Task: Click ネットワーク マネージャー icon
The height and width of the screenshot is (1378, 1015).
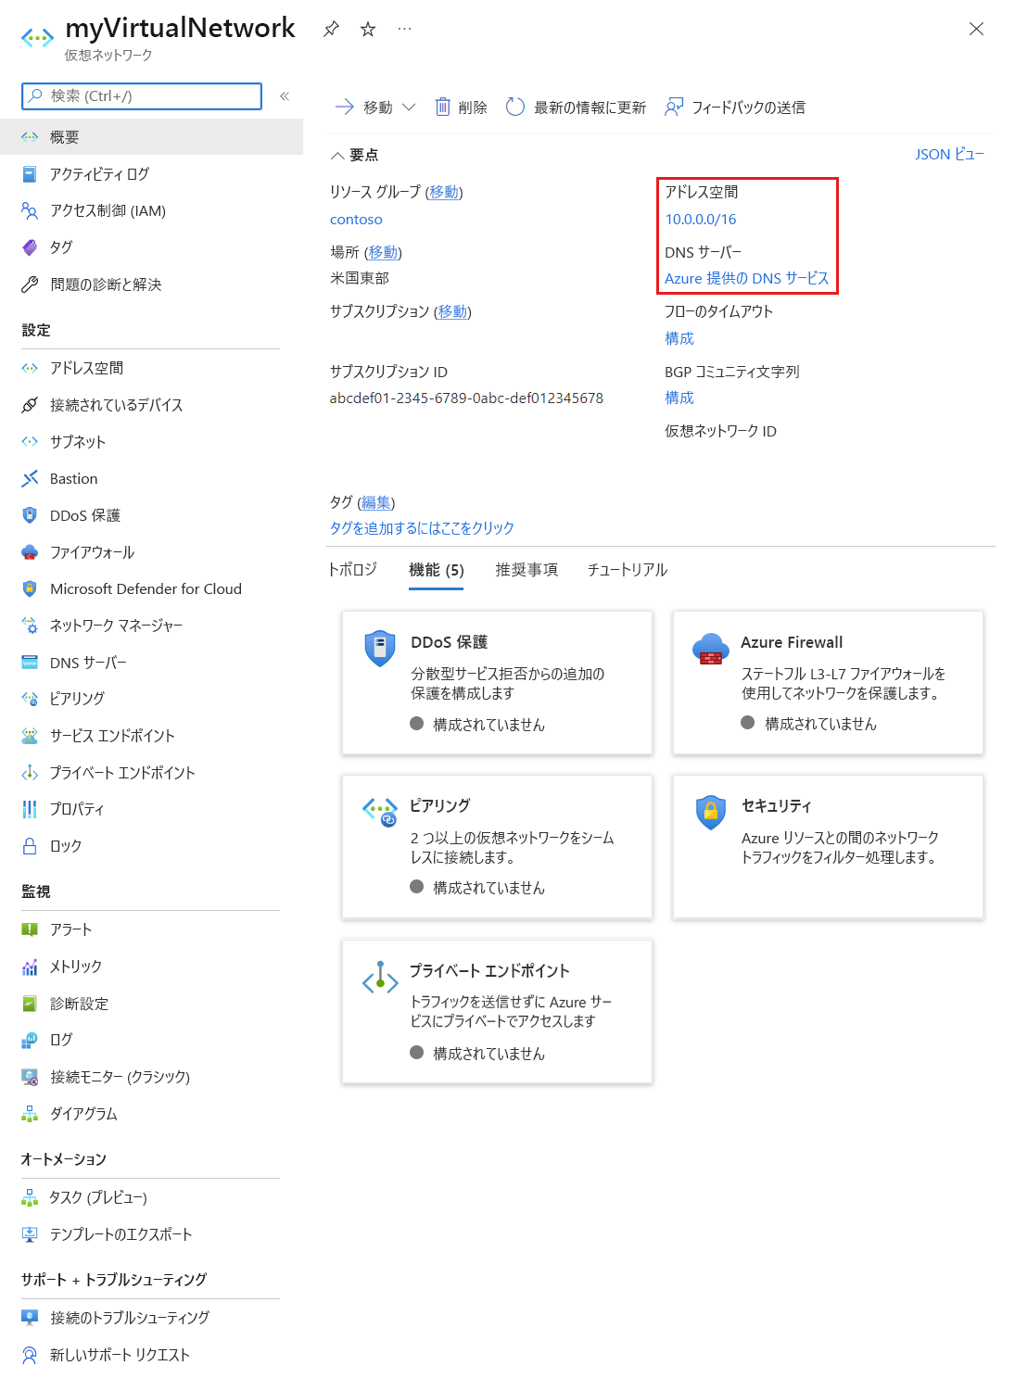Action: pyautogui.click(x=30, y=626)
